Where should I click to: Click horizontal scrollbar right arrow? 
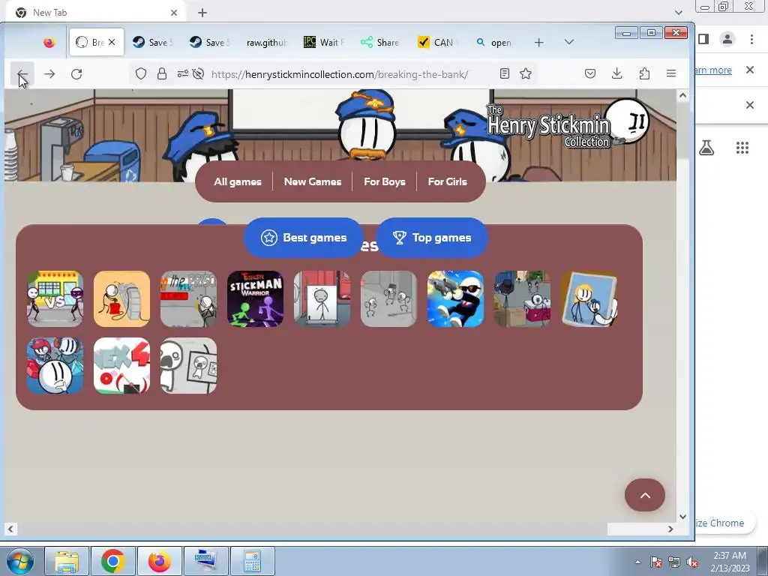pos(670,529)
